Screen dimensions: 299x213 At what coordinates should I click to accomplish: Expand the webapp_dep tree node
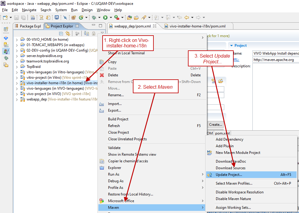coord(17,99)
